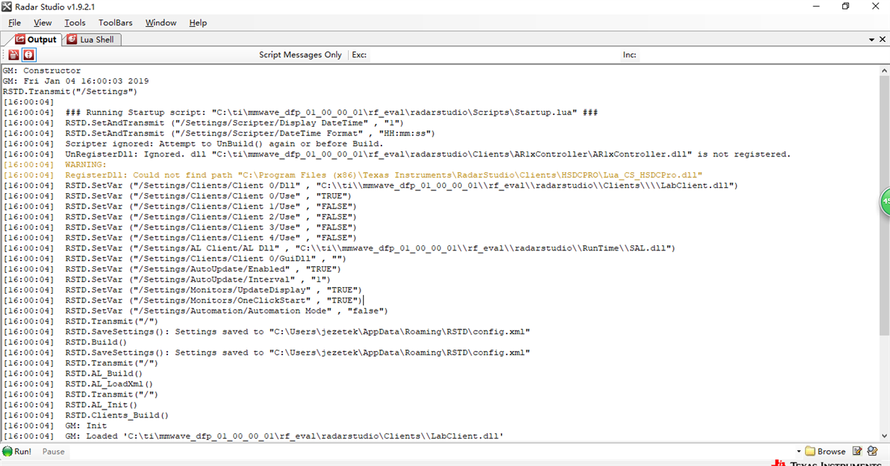Clear the output log with the red trash icon
The height and width of the screenshot is (466, 890).
(14, 55)
